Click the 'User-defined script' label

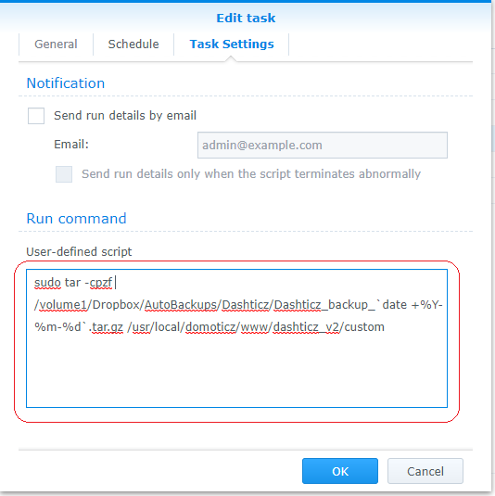(x=79, y=252)
